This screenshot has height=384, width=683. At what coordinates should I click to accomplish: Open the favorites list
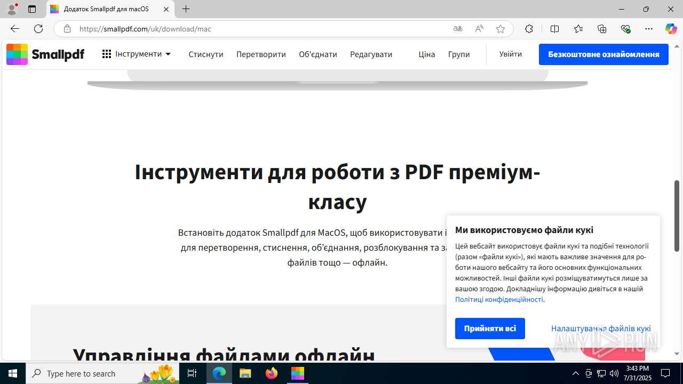click(578, 29)
